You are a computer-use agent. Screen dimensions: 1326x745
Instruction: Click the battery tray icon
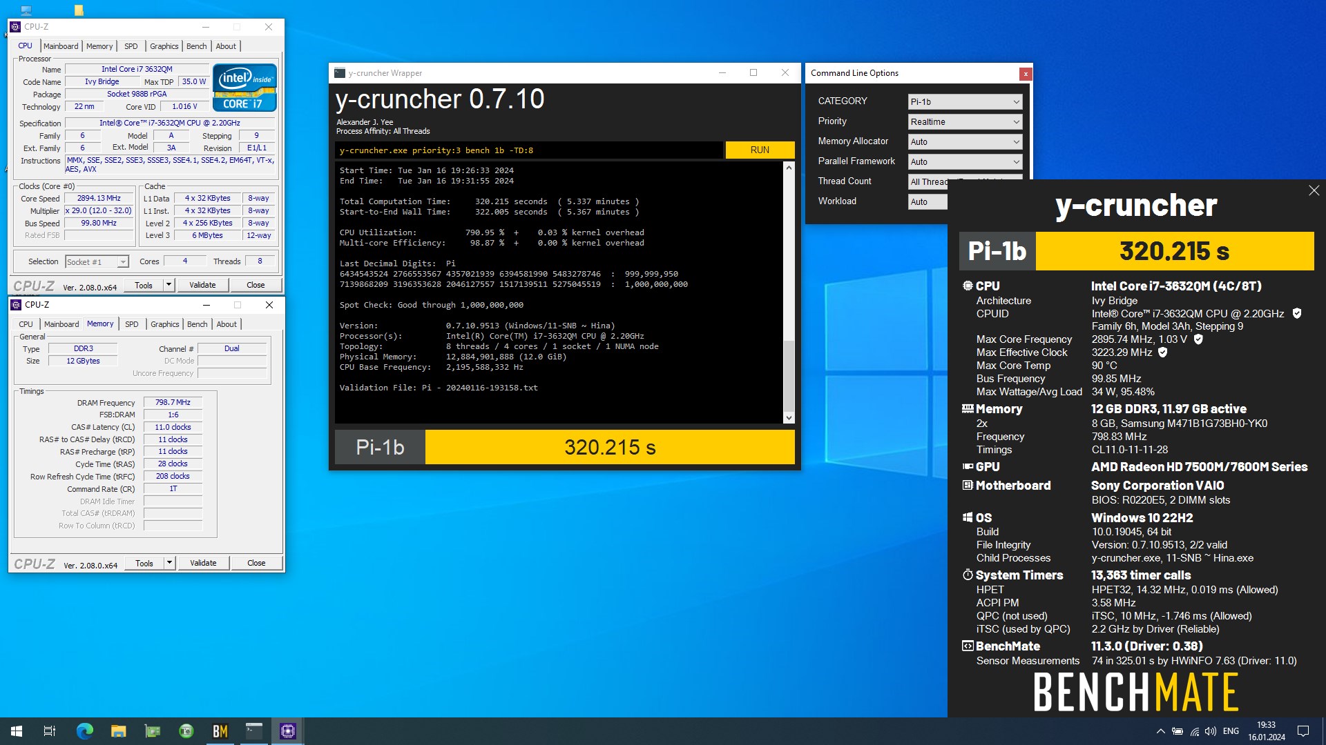point(1178,731)
